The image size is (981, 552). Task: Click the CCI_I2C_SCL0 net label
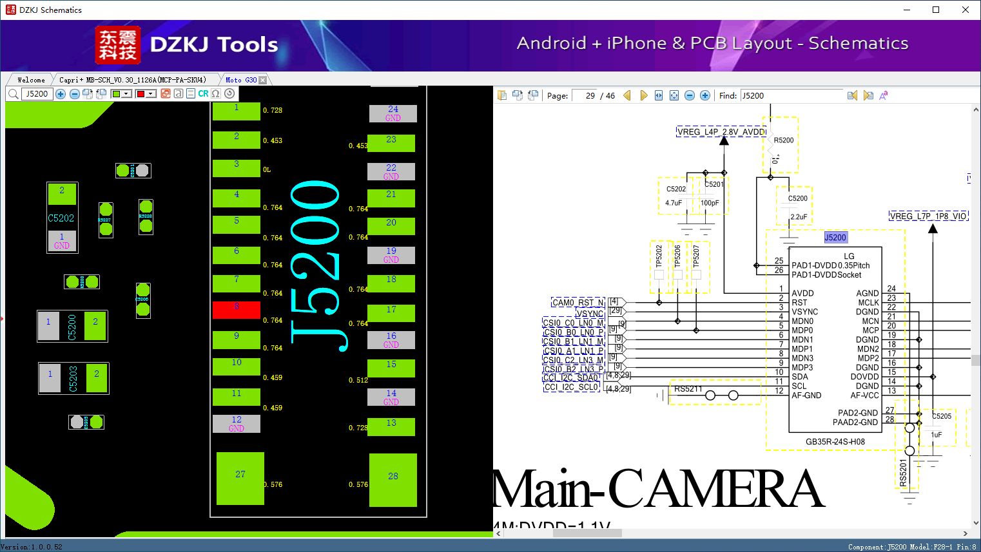(571, 387)
